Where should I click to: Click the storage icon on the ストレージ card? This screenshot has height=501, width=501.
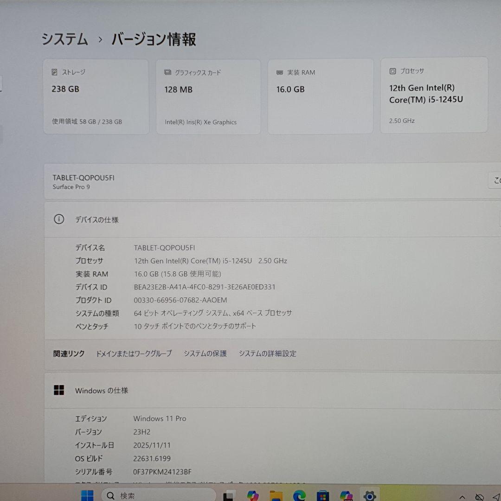click(54, 72)
